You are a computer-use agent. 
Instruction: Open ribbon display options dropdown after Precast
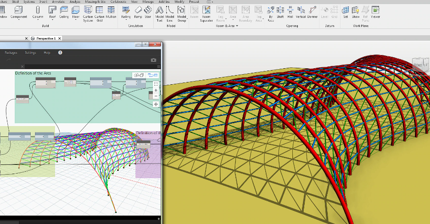point(210,2)
